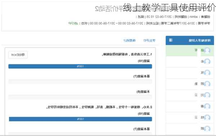Click question 1's empty 不满意(5) bar
Image resolution: width=216 pixels, height=136 pixels.
[80, 97]
